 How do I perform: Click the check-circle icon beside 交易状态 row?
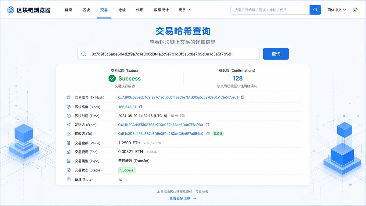(69, 170)
